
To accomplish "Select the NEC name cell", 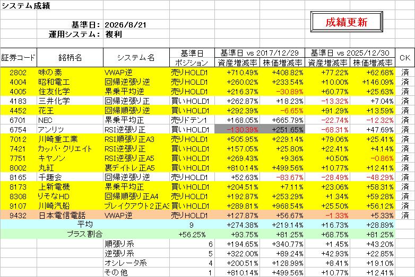I will tap(70, 120).
